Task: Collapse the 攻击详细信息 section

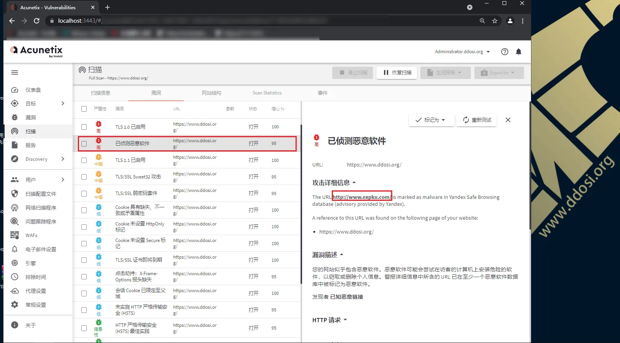Action: pyautogui.click(x=334, y=183)
